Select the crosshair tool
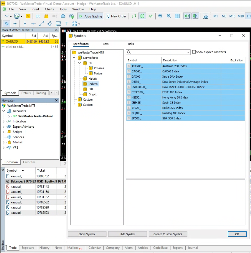 tap(15, 24)
